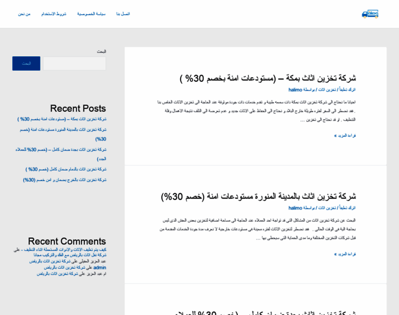This screenshot has width=399, height=315.
Task: Open the Jeddah (بجدة) link in Recent Posts
Action: (x=61, y=150)
